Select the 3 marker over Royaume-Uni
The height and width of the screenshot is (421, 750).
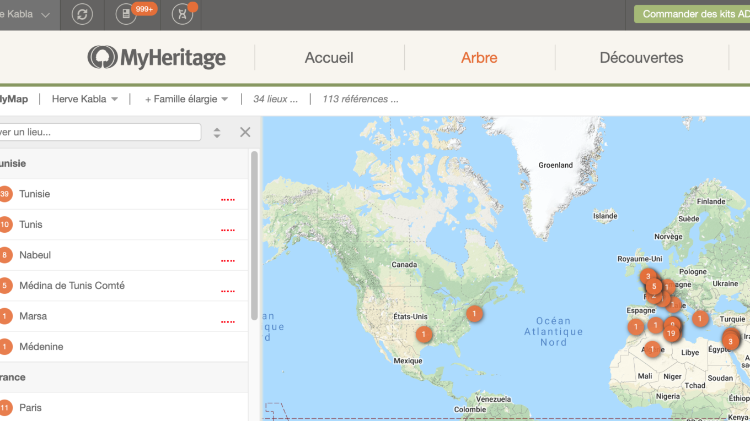tap(648, 276)
